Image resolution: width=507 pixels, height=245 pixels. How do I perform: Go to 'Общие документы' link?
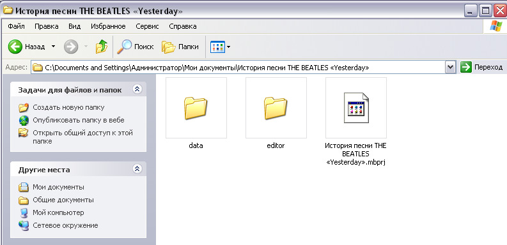(63, 200)
